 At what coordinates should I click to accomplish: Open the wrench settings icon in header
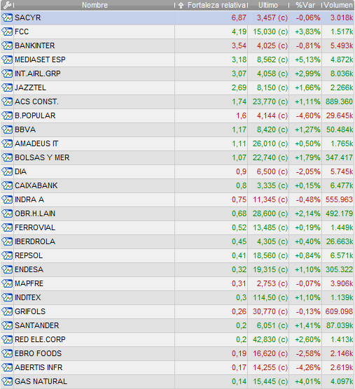(x=7, y=5)
